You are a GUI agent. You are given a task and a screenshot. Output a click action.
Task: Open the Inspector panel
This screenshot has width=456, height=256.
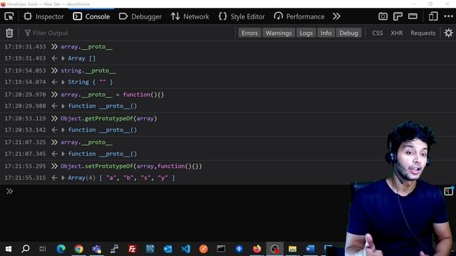coord(43,16)
